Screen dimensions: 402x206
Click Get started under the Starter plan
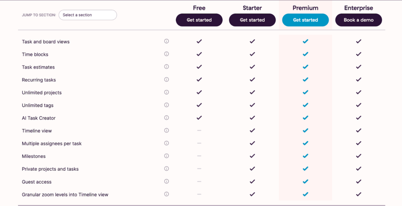252,20
